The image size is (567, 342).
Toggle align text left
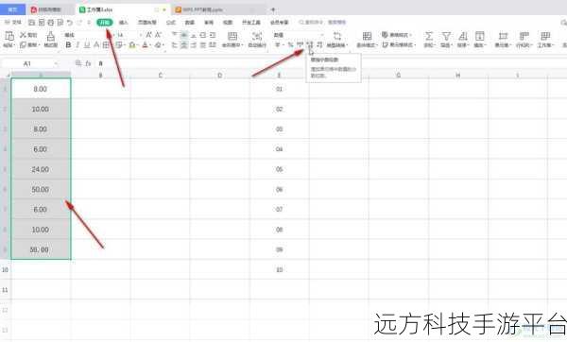pos(175,44)
